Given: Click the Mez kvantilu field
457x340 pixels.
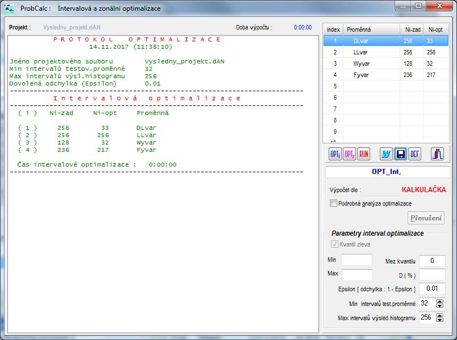Looking at the screenshot, I should click(432, 261).
